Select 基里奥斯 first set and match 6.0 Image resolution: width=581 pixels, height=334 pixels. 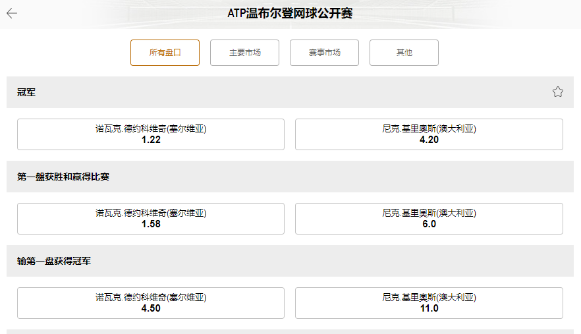tap(429, 219)
